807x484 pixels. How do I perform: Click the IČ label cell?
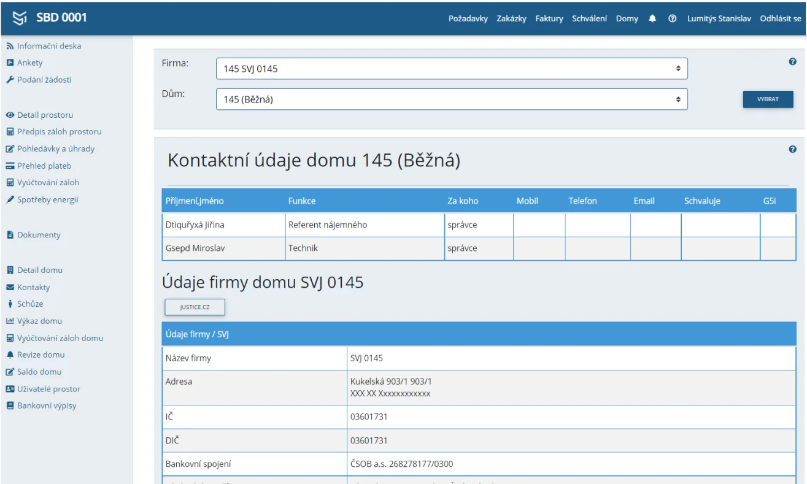pos(255,417)
